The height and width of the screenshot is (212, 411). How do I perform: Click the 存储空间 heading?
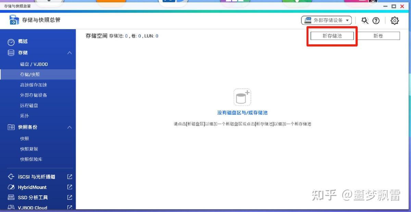click(x=96, y=36)
